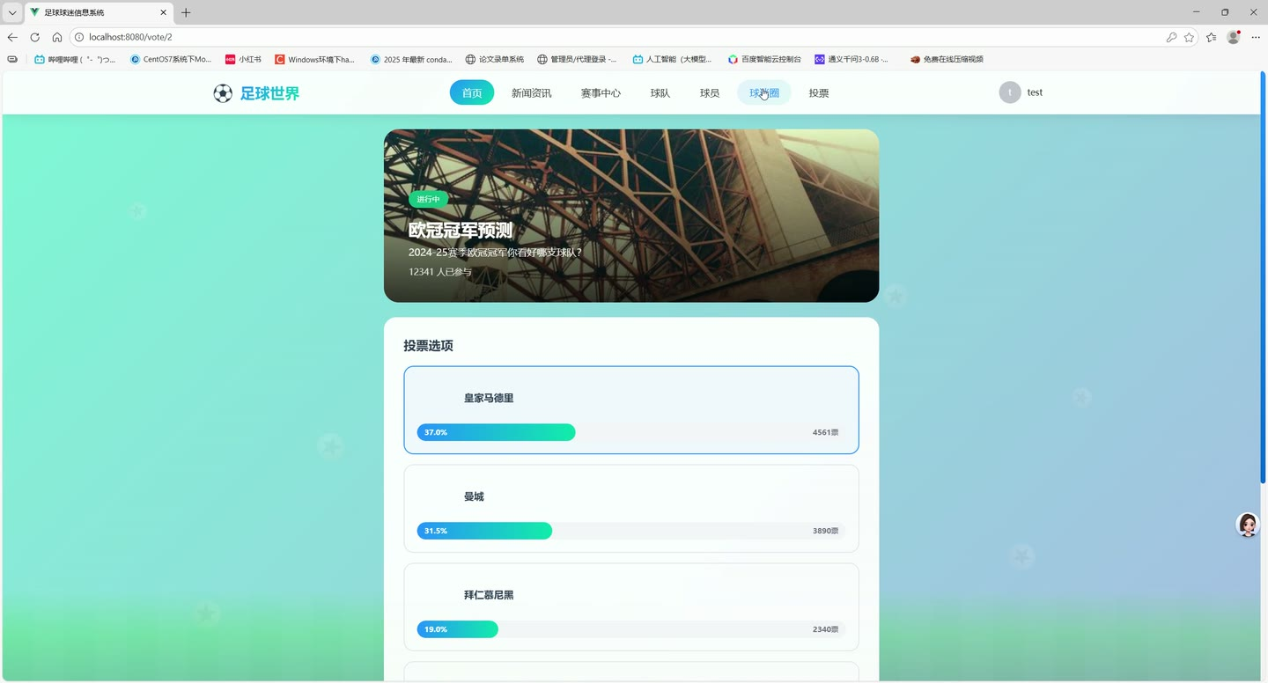Screen dimensions: 1268x683
Task: Click the 投票选项 heading
Action: [x=428, y=346]
